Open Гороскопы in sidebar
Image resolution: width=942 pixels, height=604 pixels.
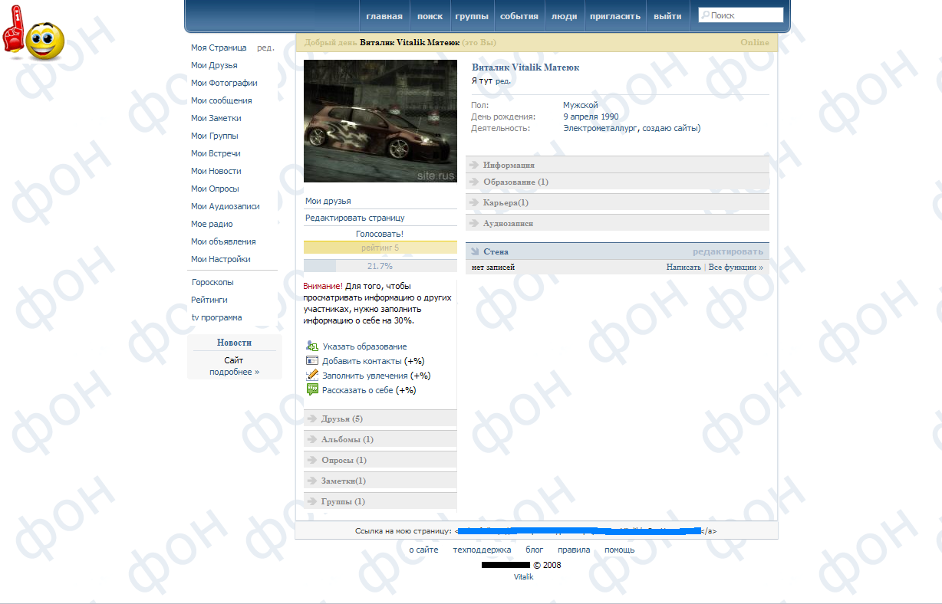(x=213, y=282)
